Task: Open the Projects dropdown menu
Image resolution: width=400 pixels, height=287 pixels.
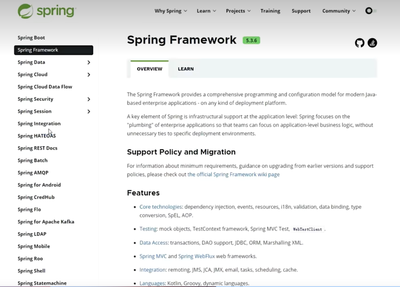Action: pos(238,11)
